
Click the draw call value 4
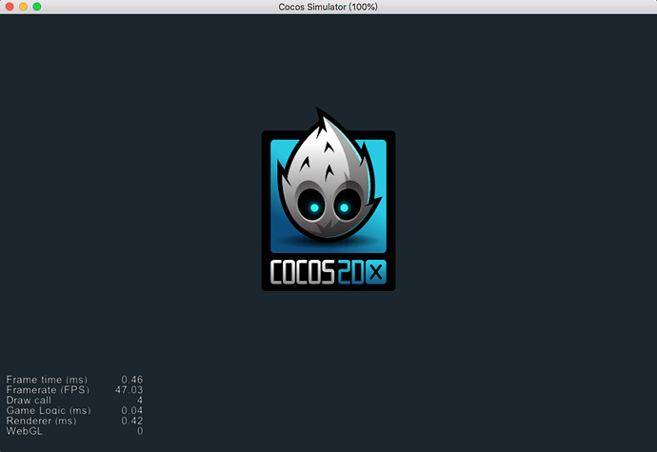(x=140, y=400)
